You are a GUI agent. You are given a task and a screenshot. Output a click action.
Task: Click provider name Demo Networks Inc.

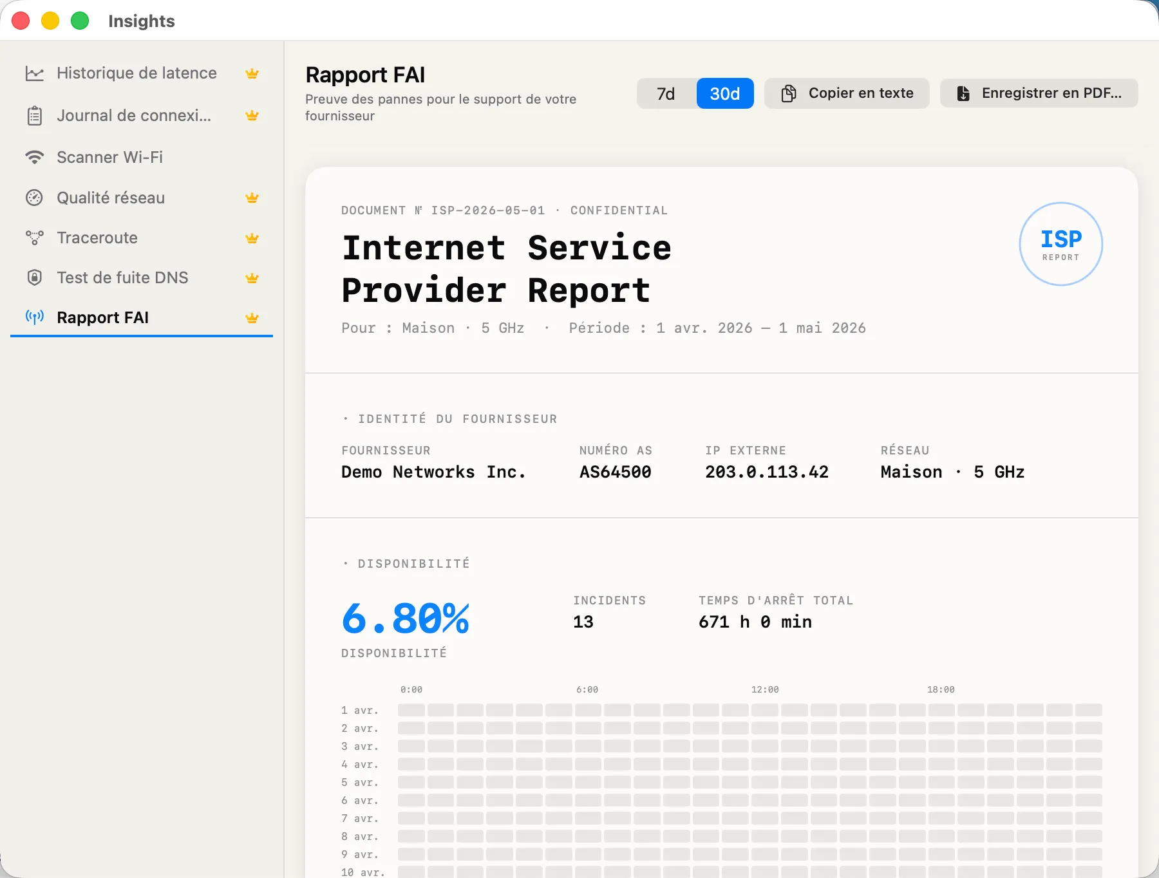click(x=433, y=472)
